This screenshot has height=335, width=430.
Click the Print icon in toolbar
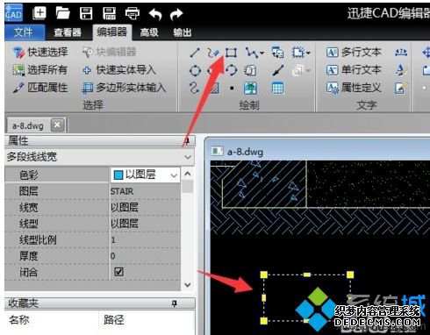pyautogui.click(x=133, y=13)
